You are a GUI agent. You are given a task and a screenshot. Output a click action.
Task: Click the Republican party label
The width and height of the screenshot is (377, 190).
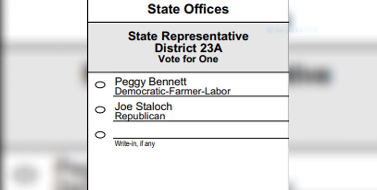coord(140,116)
